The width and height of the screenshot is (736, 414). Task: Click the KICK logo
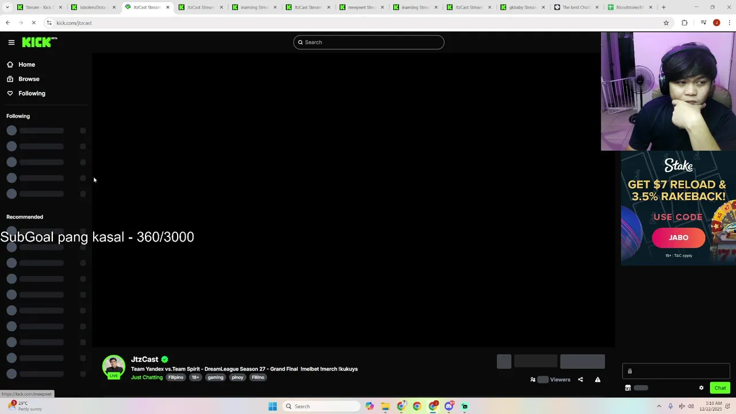tap(40, 42)
